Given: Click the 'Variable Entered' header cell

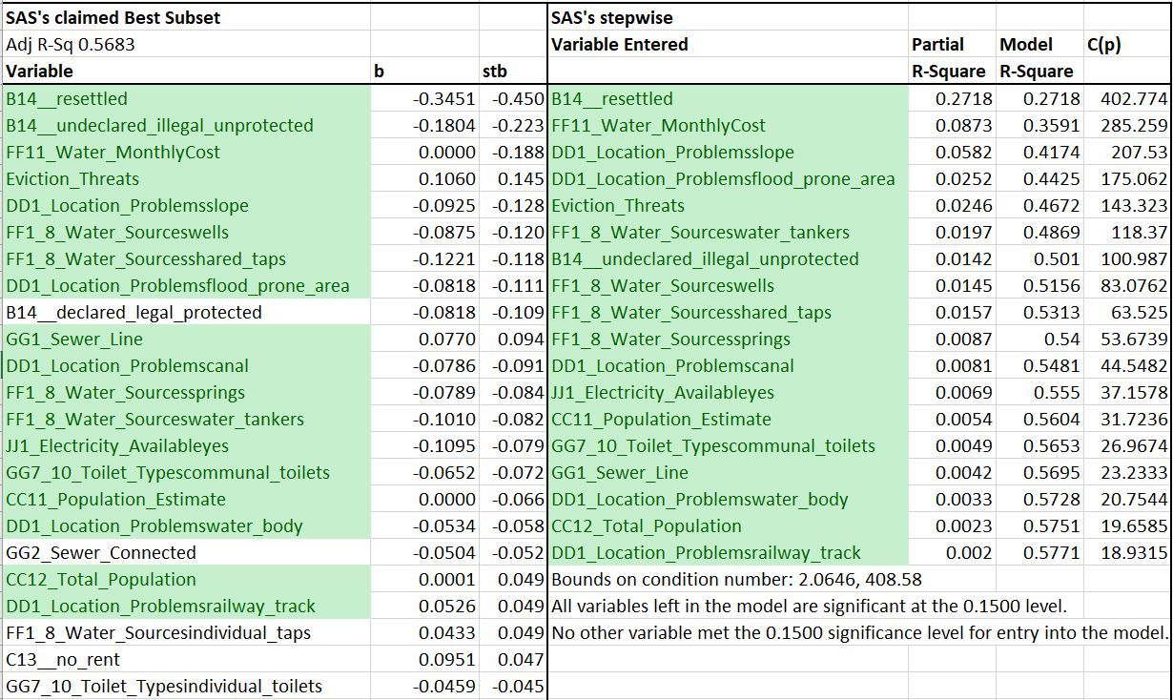Looking at the screenshot, I should tap(619, 44).
